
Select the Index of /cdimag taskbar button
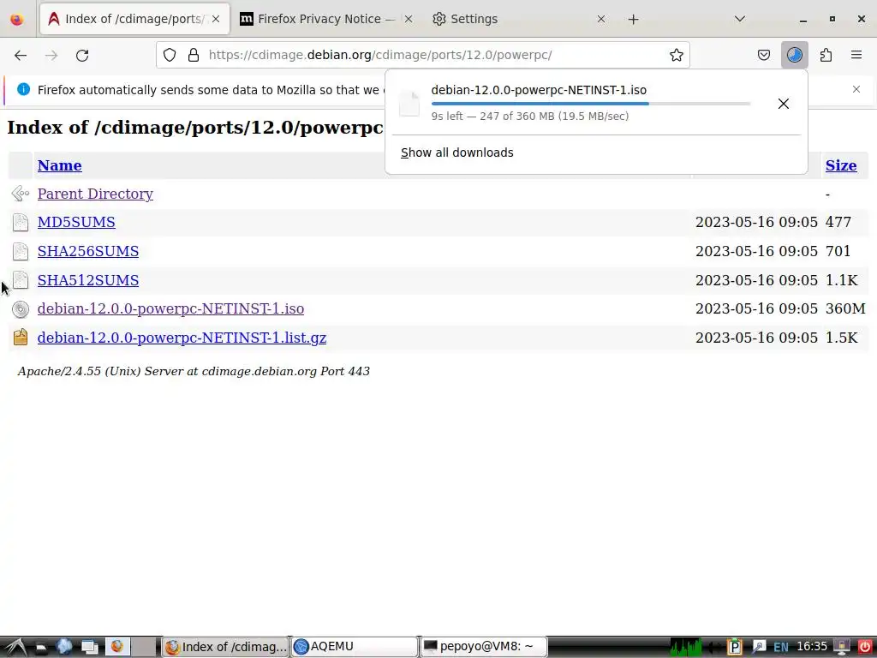(225, 647)
